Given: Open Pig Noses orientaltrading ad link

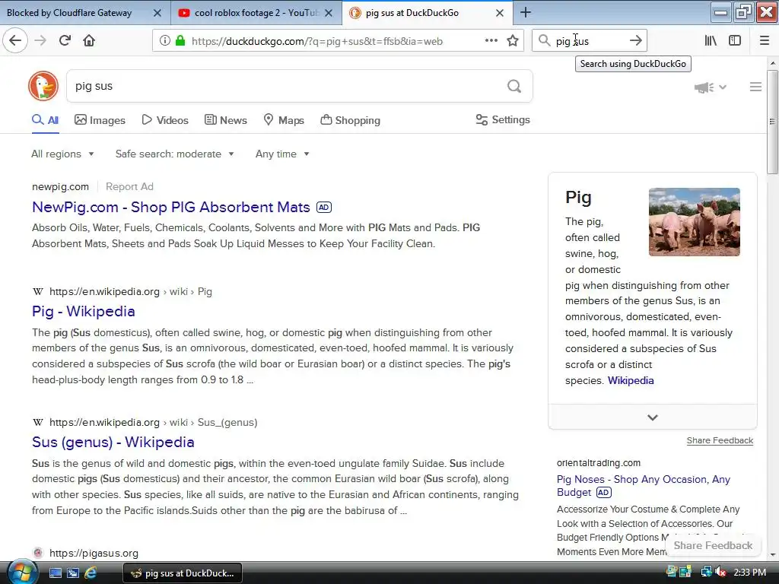Looking at the screenshot, I should coord(644,486).
